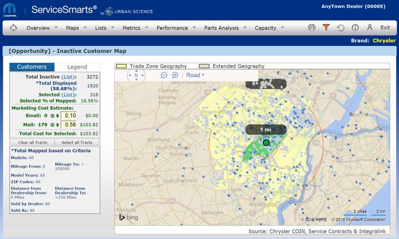Click the Total Inactive value 3272
Screen dimensions: 399x239
point(93,77)
